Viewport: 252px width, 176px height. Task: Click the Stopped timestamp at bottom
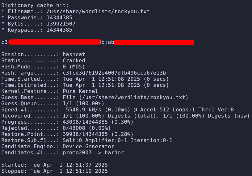[69, 171]
